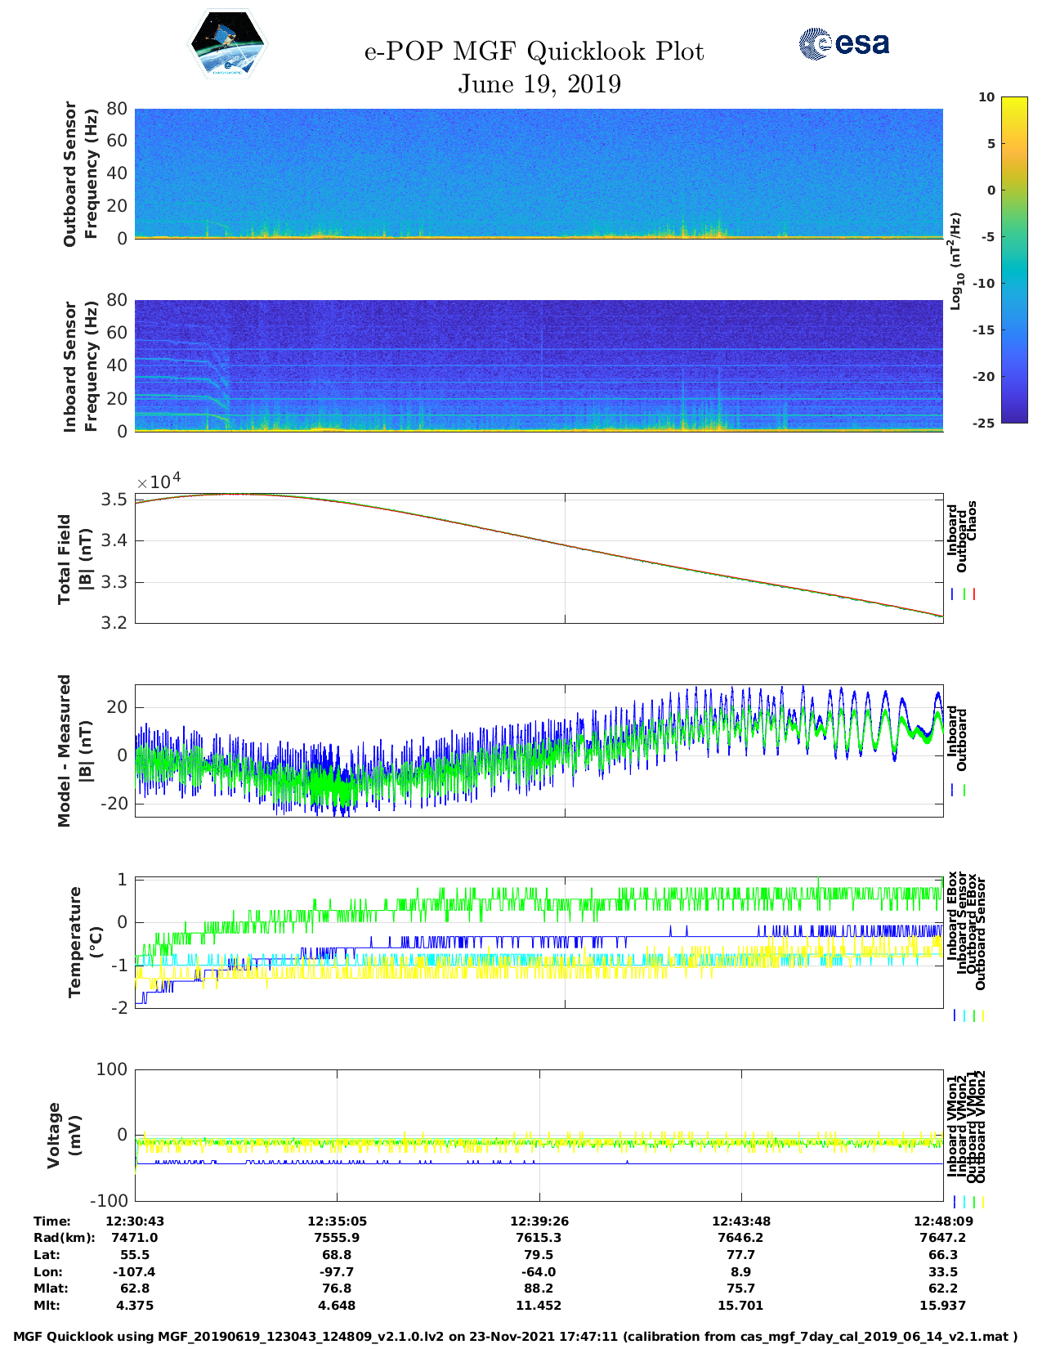Click the June 19, 2019 date text

tap(539, 83)
